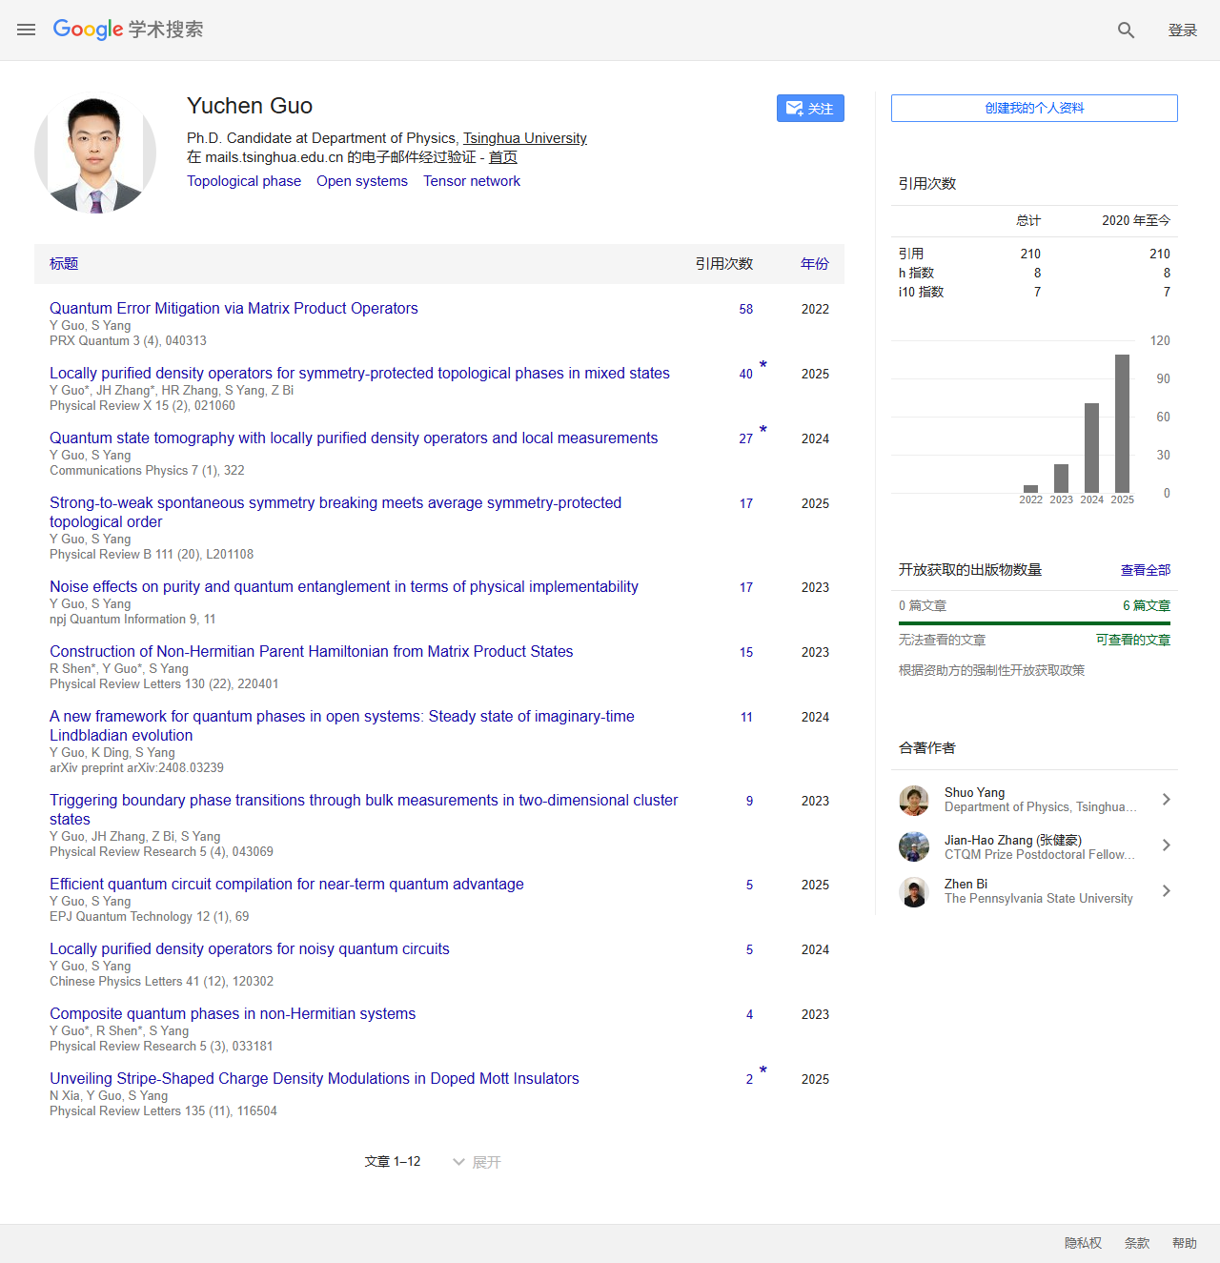
Task: Open chevron next to Shuo Yang
Action: 1166,800
